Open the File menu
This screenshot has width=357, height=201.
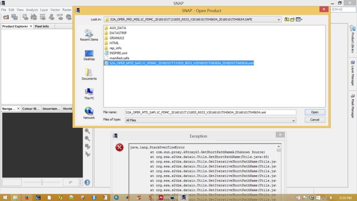4,10
